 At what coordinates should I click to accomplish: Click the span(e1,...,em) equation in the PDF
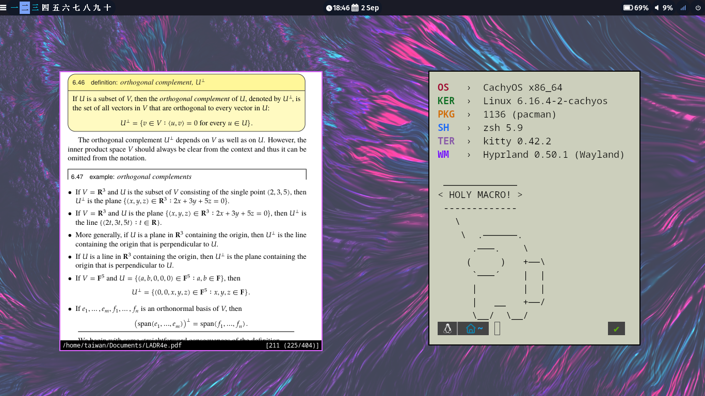191,323
